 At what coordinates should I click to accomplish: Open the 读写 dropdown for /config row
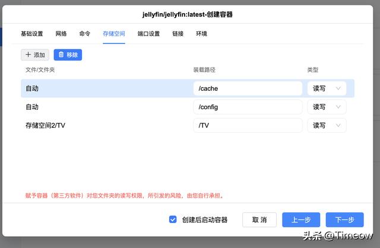tap(327, 107)
